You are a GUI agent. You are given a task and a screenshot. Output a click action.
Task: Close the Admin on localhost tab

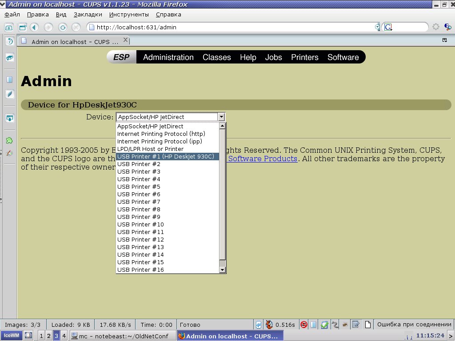click(x=125, y=40)
